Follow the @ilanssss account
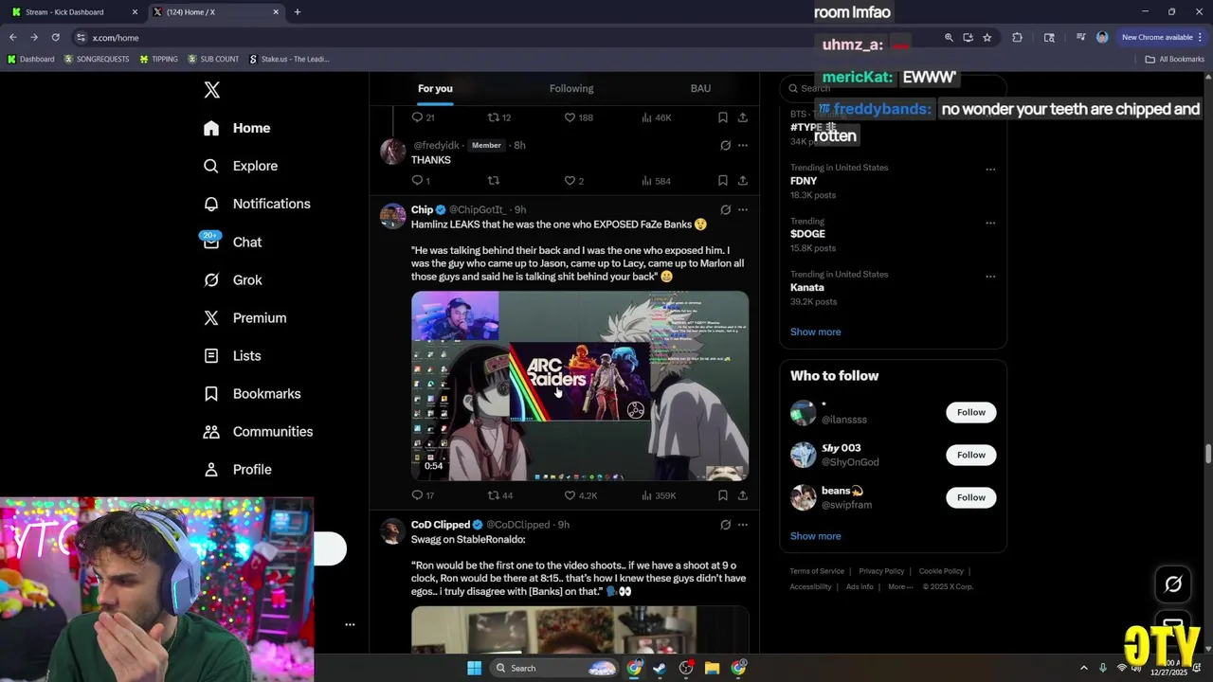 [971, 412]
